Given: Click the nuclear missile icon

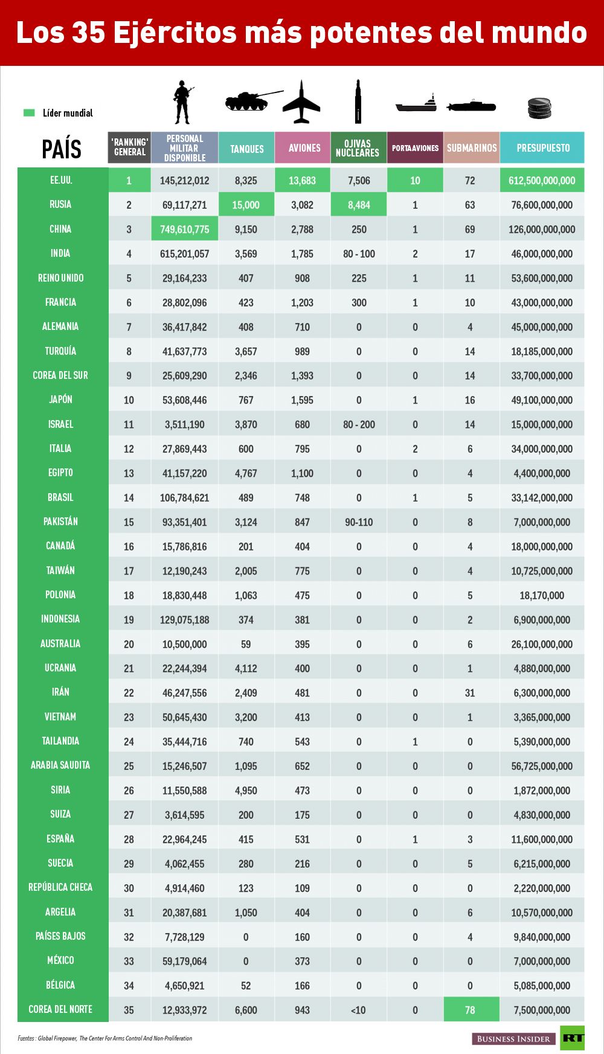Looking at the screenshot, I should (358, 102).
